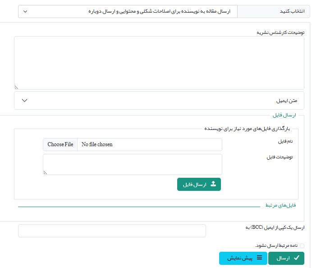Click into the توضیحات کارشناس نشریه text area
Viewport: 312px width, 268px height.
pos(159,63)
